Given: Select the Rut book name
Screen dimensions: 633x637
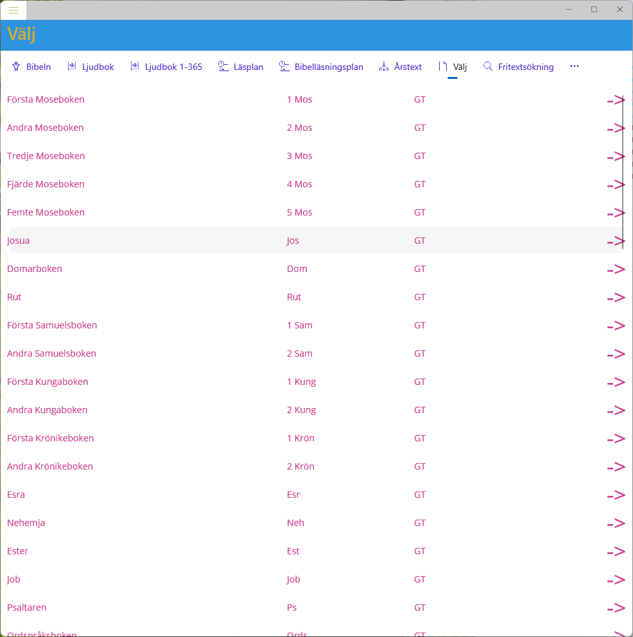Looking at the screenshot, I should (14, 297).
